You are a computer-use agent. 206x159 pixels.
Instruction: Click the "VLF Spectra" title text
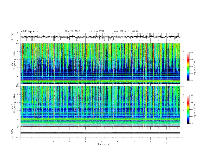point(29,31)
